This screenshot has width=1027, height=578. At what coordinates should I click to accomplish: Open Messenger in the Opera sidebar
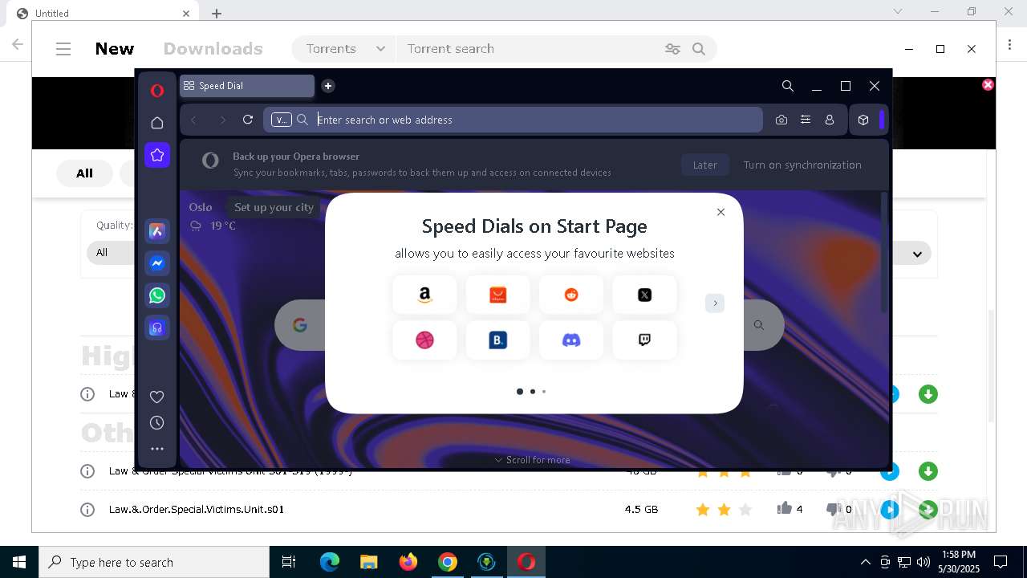coord(157,263)
